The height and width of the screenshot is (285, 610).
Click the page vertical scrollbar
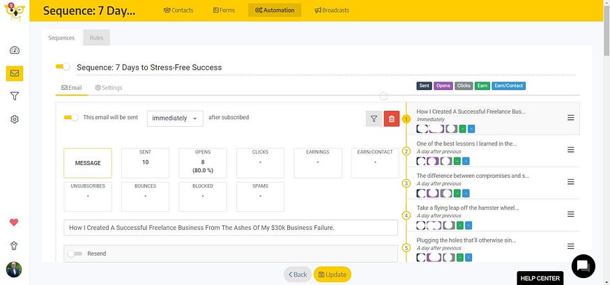(607, 29)
